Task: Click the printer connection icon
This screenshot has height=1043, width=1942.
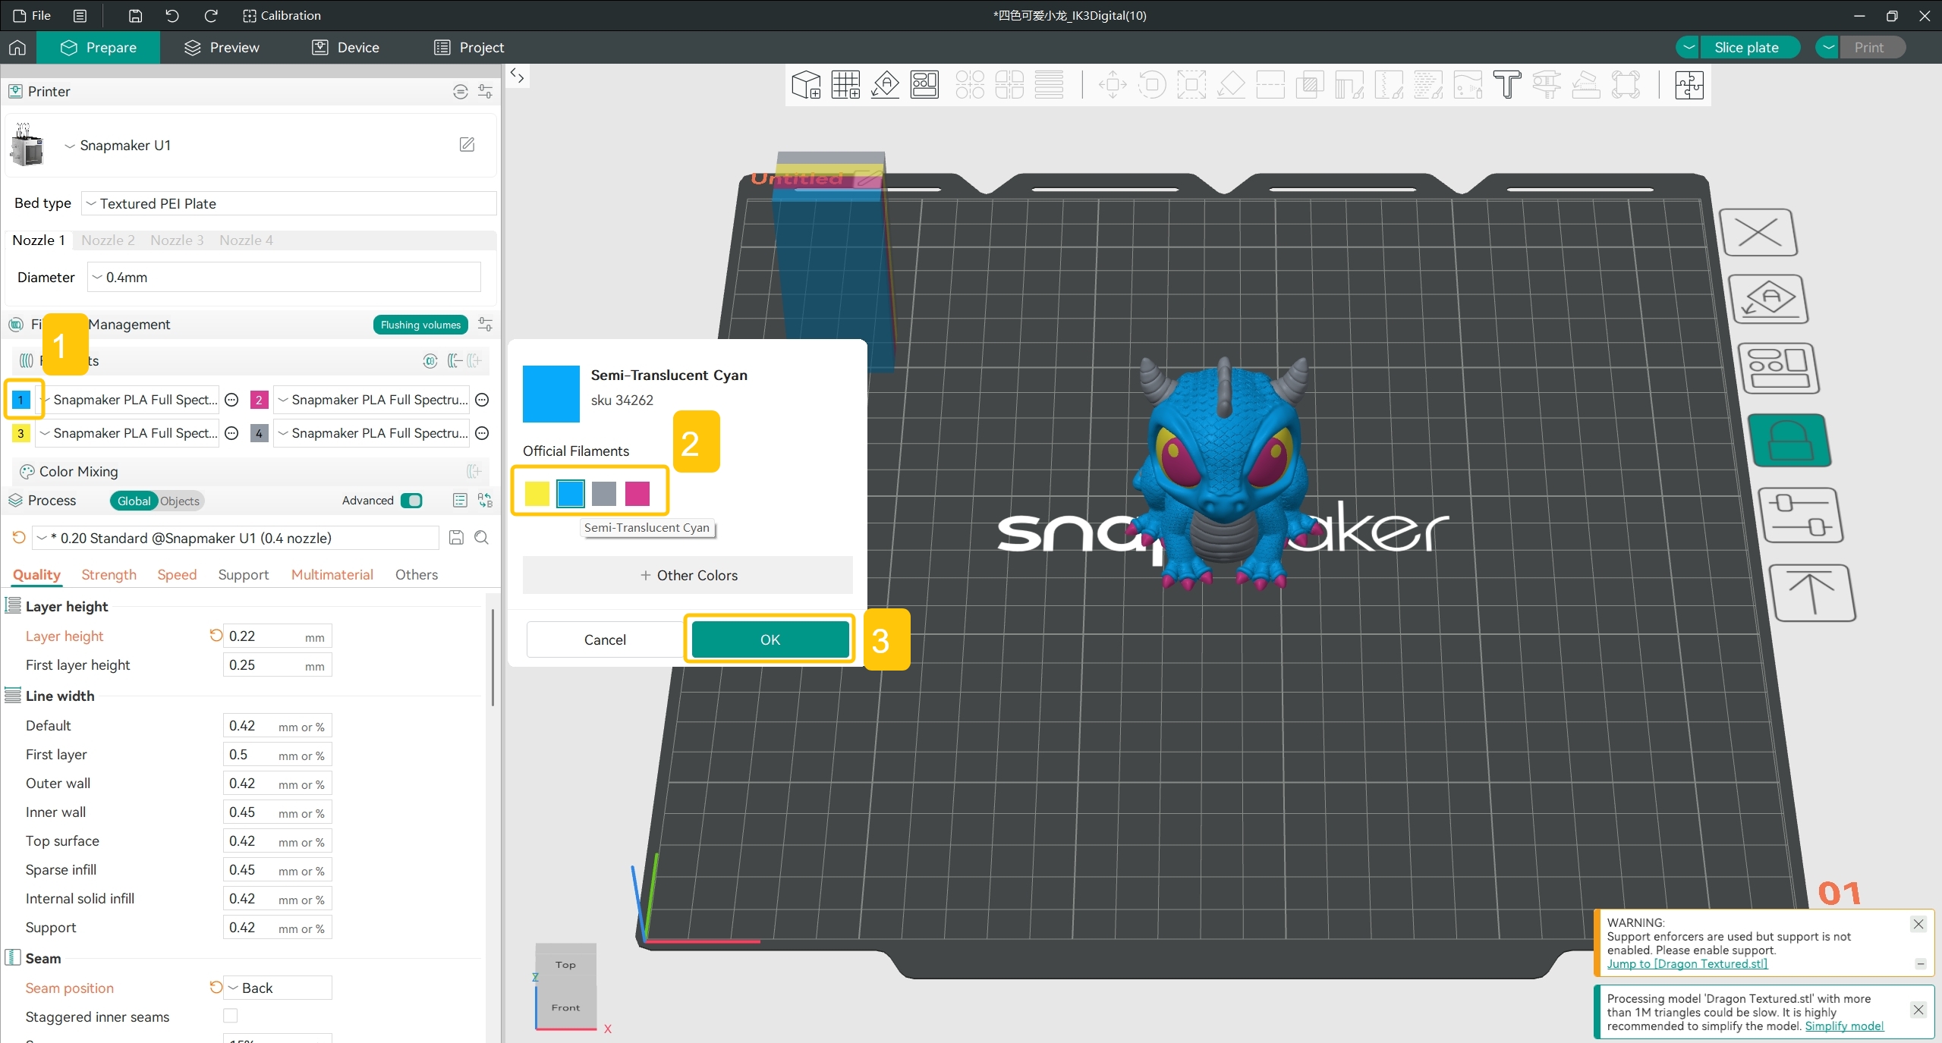Action: (x=460, y=92)
